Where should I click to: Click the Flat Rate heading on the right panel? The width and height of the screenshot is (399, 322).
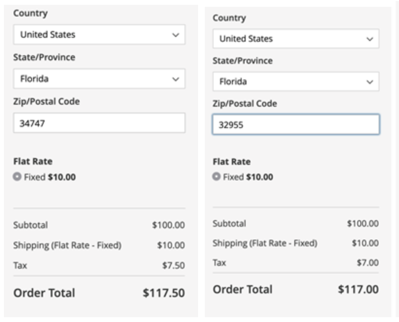point(228,161)
